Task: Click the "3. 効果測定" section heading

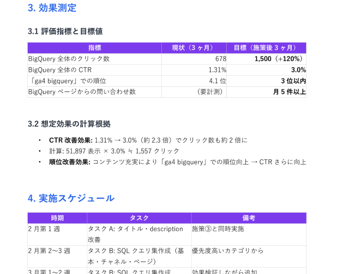Action: pyautogui.click(x=52, y=8)
